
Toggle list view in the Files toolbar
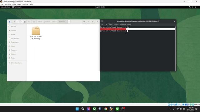88,22
